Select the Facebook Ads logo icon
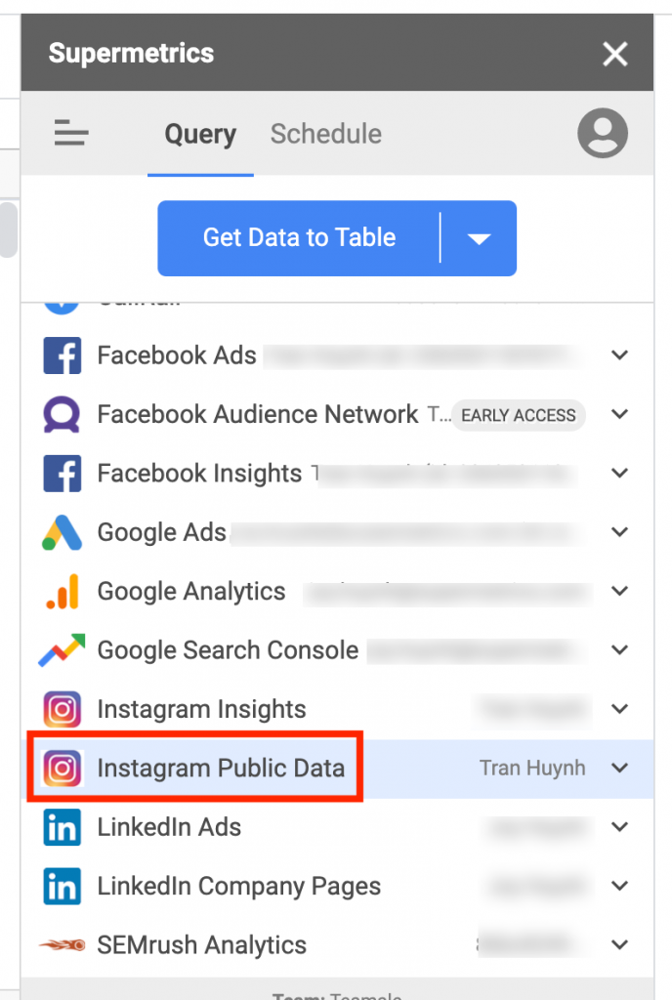Image resolution: width=672 pixels, height=1000 pixels. [63, 355]
